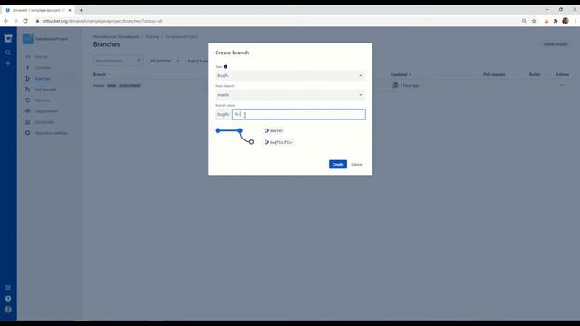Click Cancel in the Create branch dialog
580x326 pixels.
point(356,164)
